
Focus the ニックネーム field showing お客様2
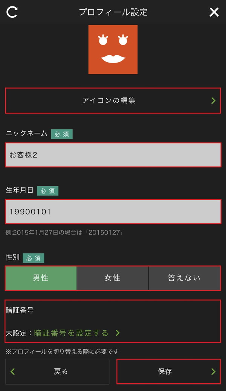[113, 155]
